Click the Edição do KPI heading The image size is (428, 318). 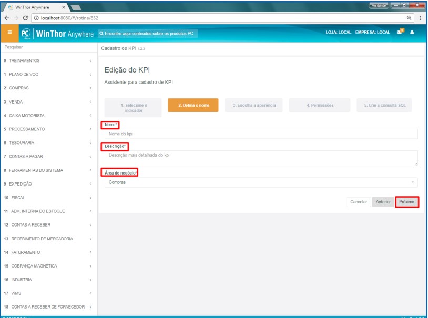pyautogui.click(x=127, y=70)
